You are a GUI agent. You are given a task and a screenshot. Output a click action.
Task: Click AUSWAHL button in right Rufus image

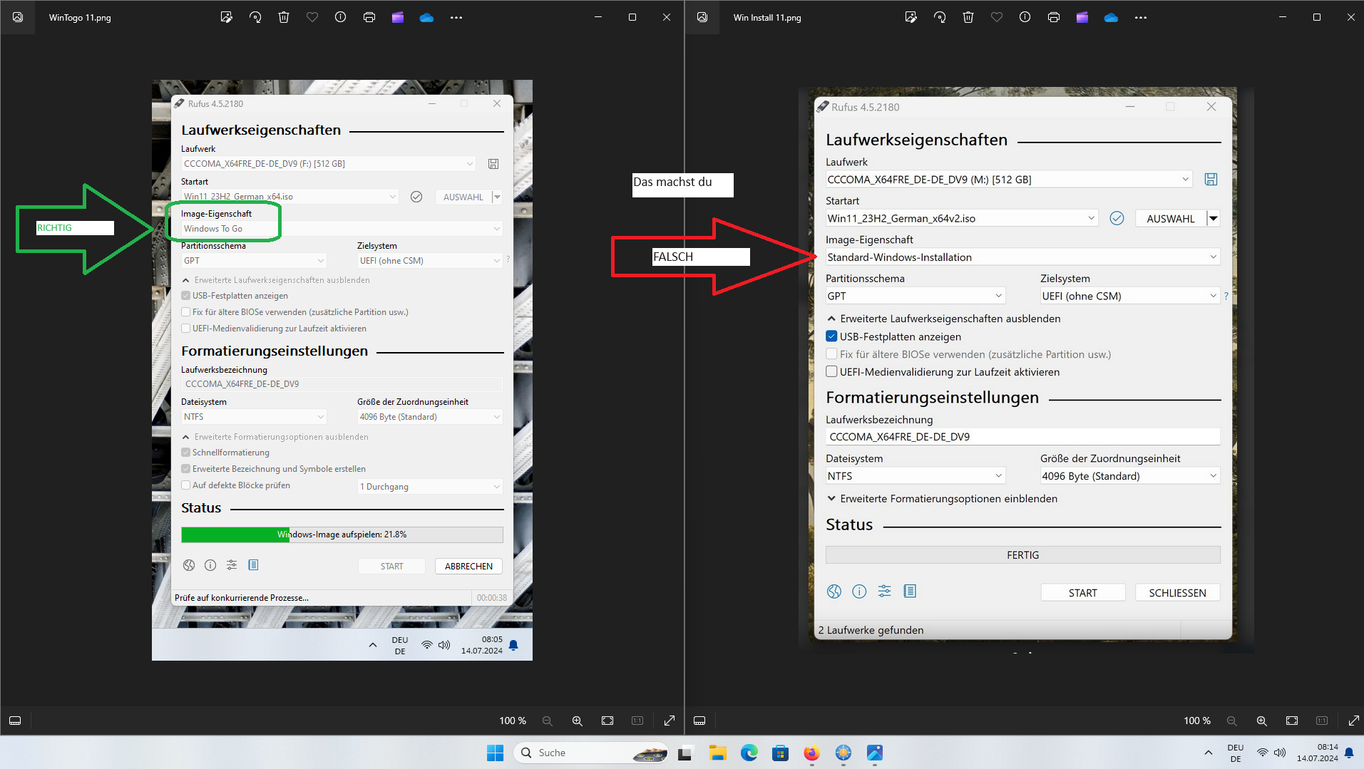(1170, 218)
